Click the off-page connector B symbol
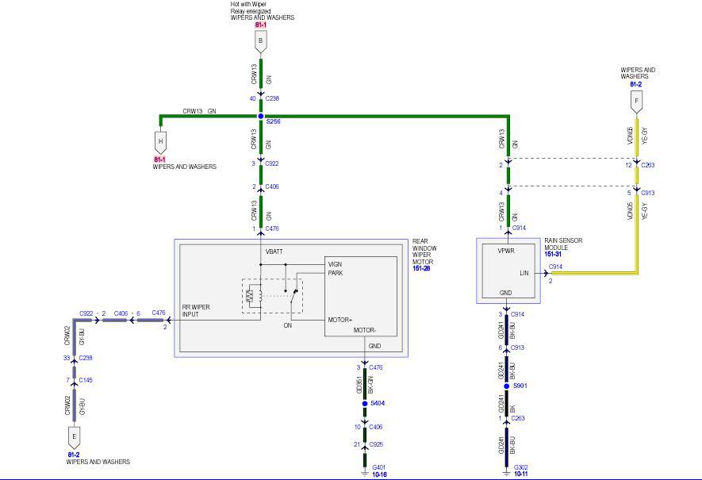 click(260, 41)
